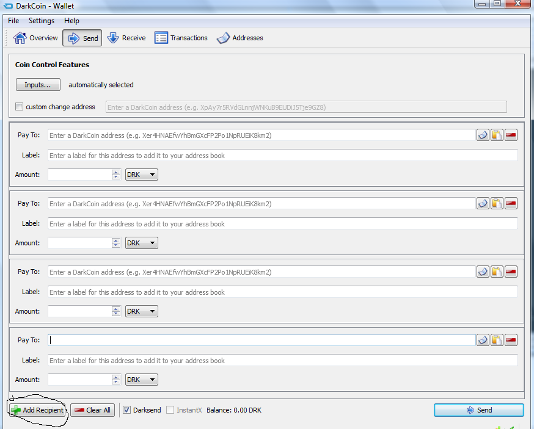Image resolution: width=534 pixels, height=429 pixels.
Task: Click the third recipient Amount field
Action: 80,311
